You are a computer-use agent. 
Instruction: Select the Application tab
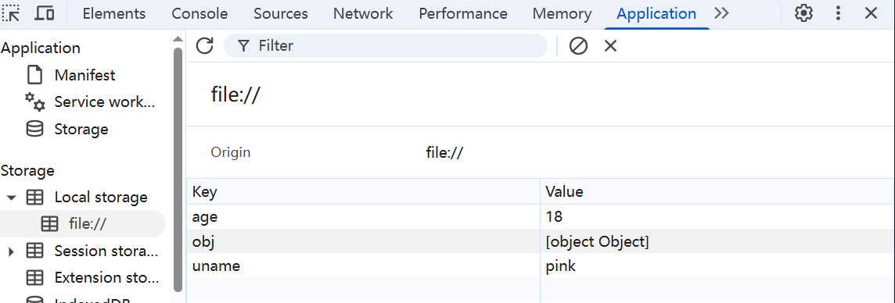pos(656,14)
